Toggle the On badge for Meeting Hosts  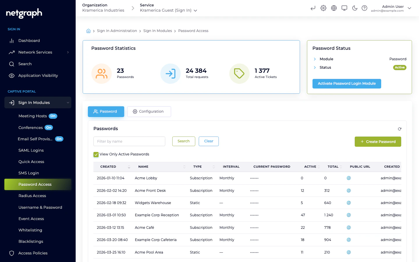click(x=53, y=116)
